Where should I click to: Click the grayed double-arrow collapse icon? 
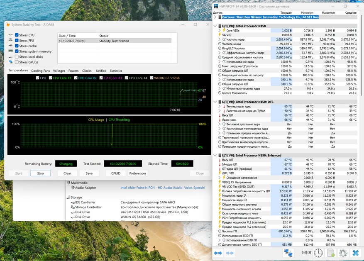(x=230, y=253)
